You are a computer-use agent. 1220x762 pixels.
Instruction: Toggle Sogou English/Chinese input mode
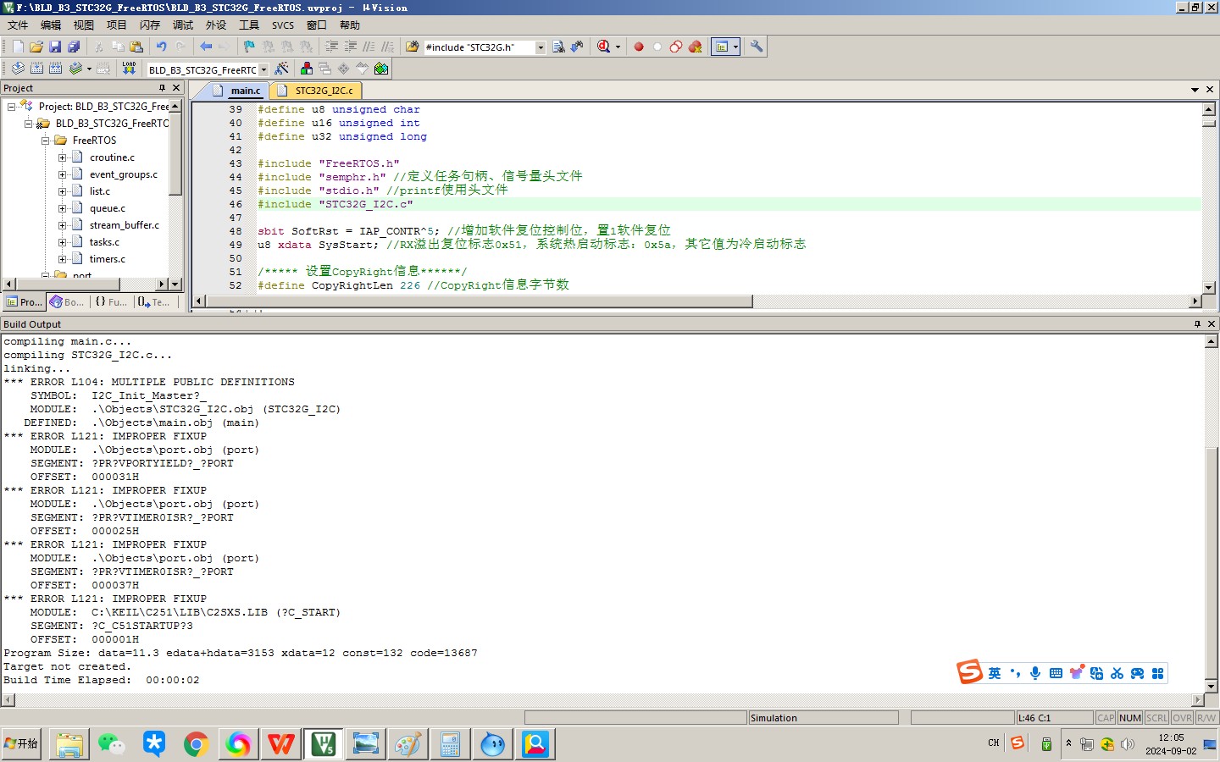[995, 673]
